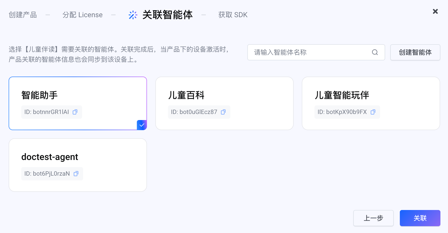Copy the 儿童百科 bot ID
Image resolution: width=448 pixels, height=233 pixels.
223,112
